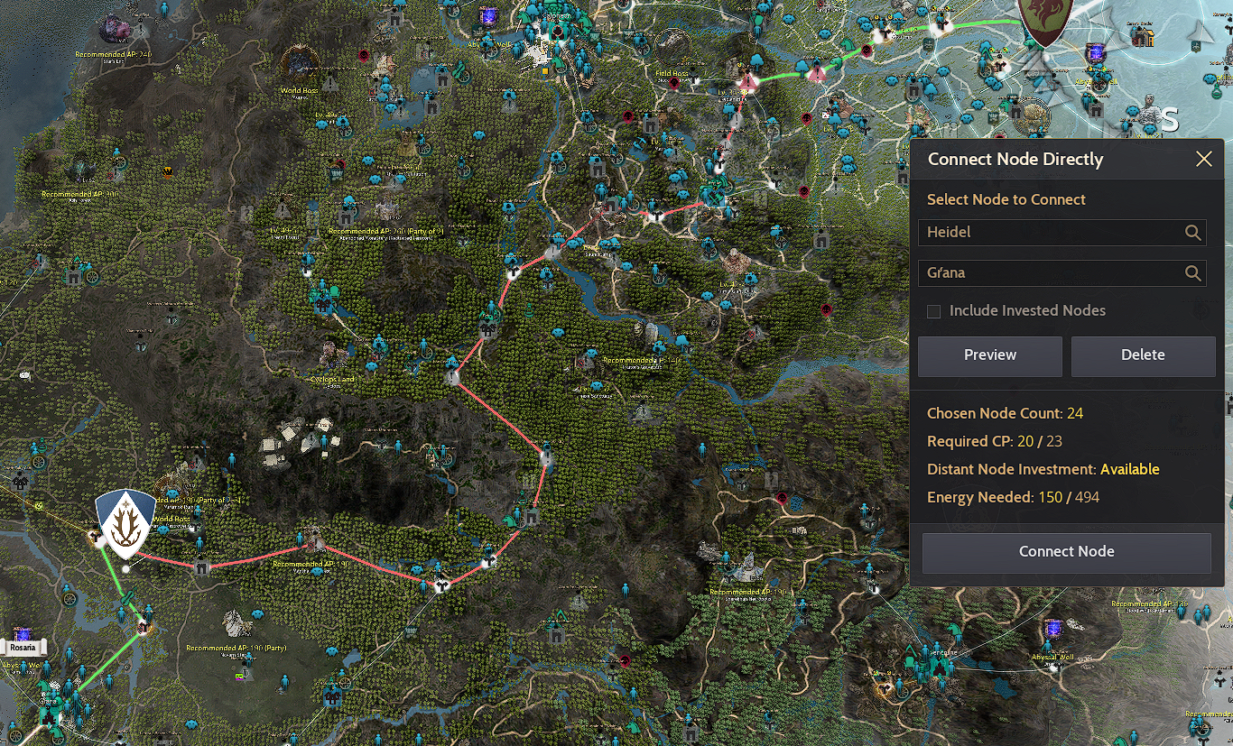The height and width of the screenshot is (746, 1233).
Task: Click the magnifier icon in the Grána field
Action: click(1193, 272)
